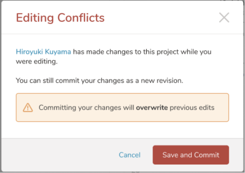Click the words this project while you
This screenshot has width=245, height=173.
(x=176, y=52)
